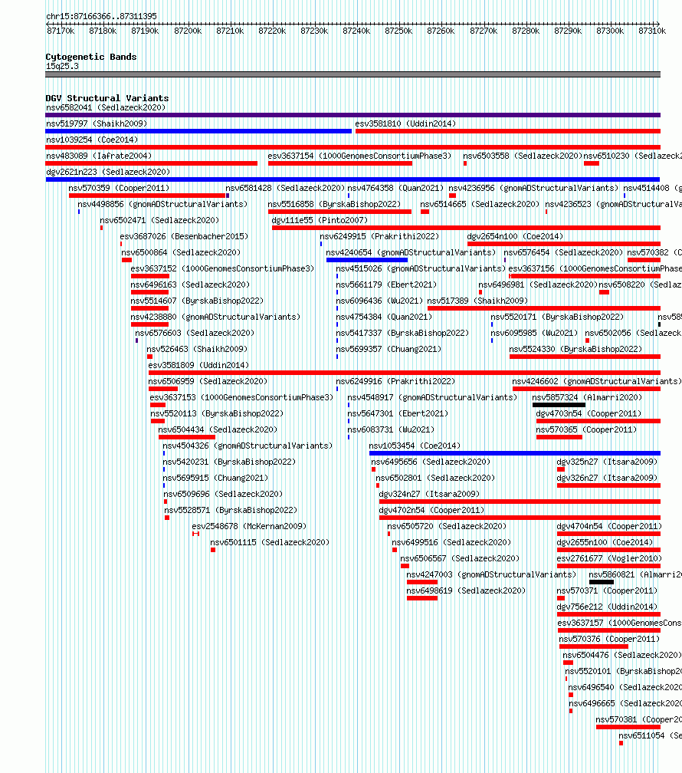Click dgv111e55 (Pinto2007) label
Screen dimensions: 682x773
320,220
